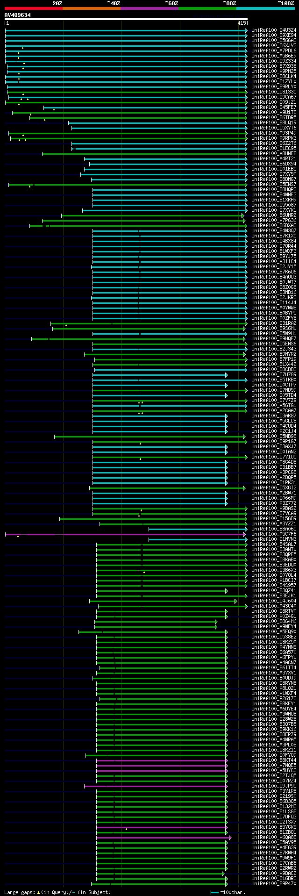This screenshot has width=299, height=896.
Task: Select UniRef100_Q31RA2 label
Action: click(274, 323)
